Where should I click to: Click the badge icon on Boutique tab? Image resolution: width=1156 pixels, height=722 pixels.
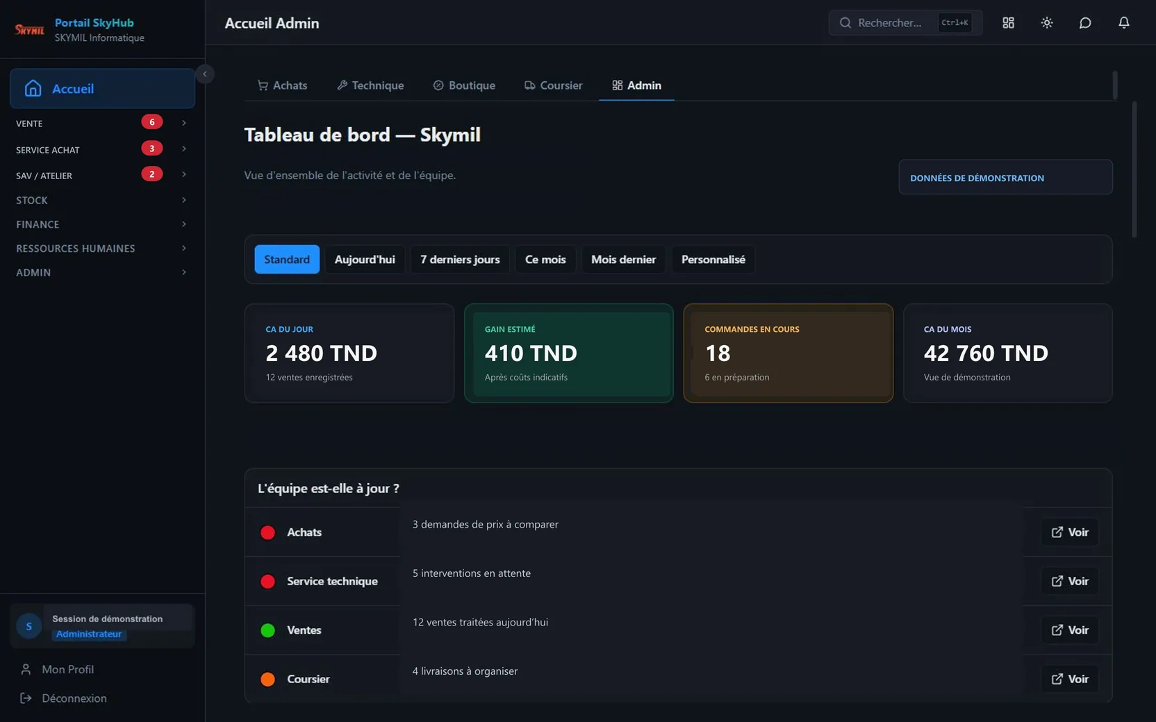438,85
